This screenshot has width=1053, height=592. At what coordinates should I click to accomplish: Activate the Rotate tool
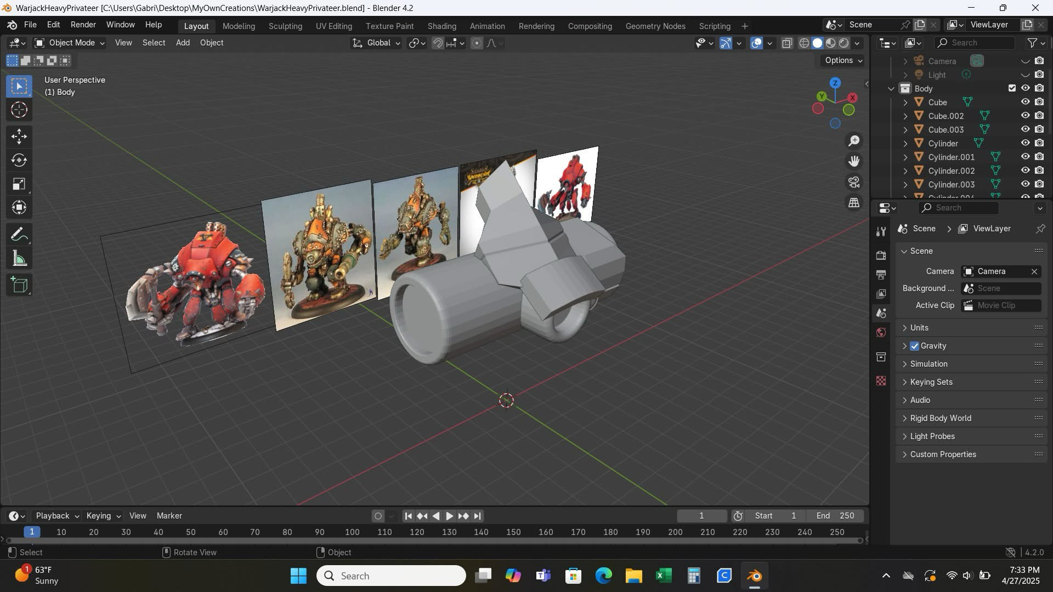point(19,160)
